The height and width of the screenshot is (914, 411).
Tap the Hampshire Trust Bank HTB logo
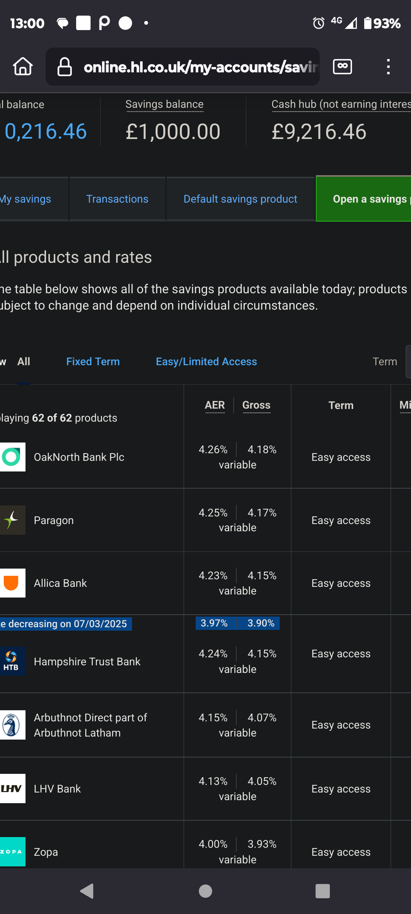(x=13, y=661)
